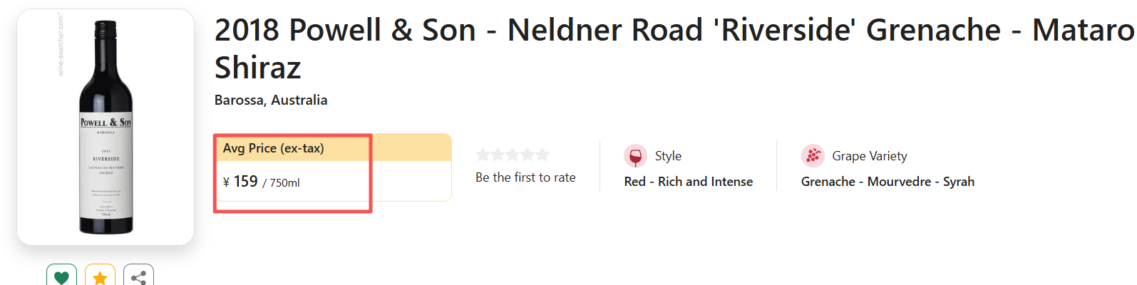Open the share icon button
1137x285 pixels.
tap(138, 276)
